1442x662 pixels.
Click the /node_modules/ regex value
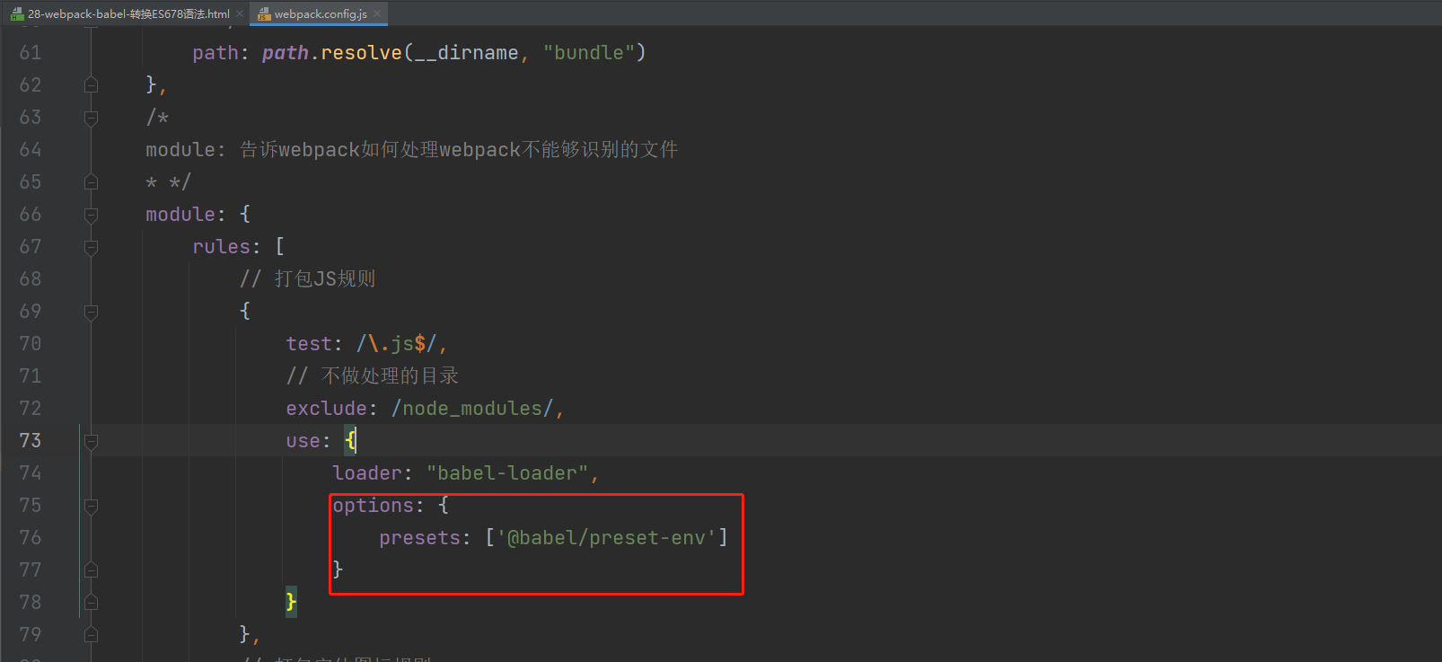(472, 409)
